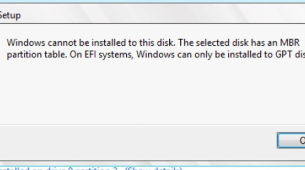Click the empty title bar area beside Setup
This screenshot has width=305, height=170.
[x=156, y=16]
